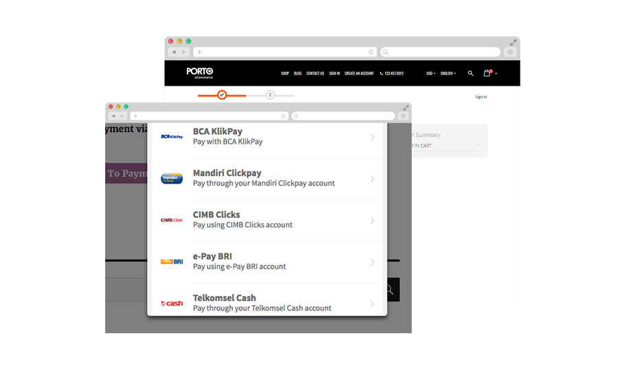Click 'Pay through your Mandiri Clickpay account' text
Screen dimensions: 618x370
pyautogui.click(x=264, y=183)
